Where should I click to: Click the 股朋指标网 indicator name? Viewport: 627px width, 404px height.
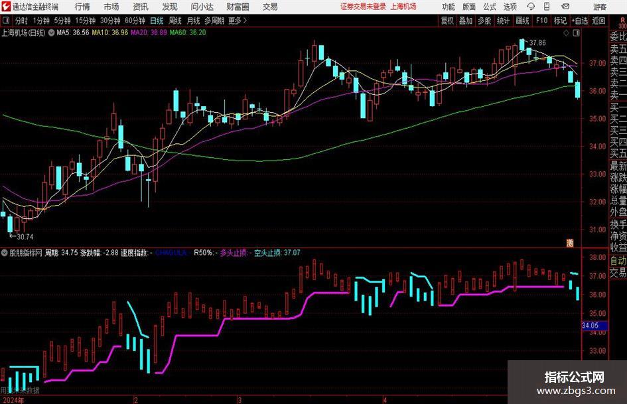[26, 253]
